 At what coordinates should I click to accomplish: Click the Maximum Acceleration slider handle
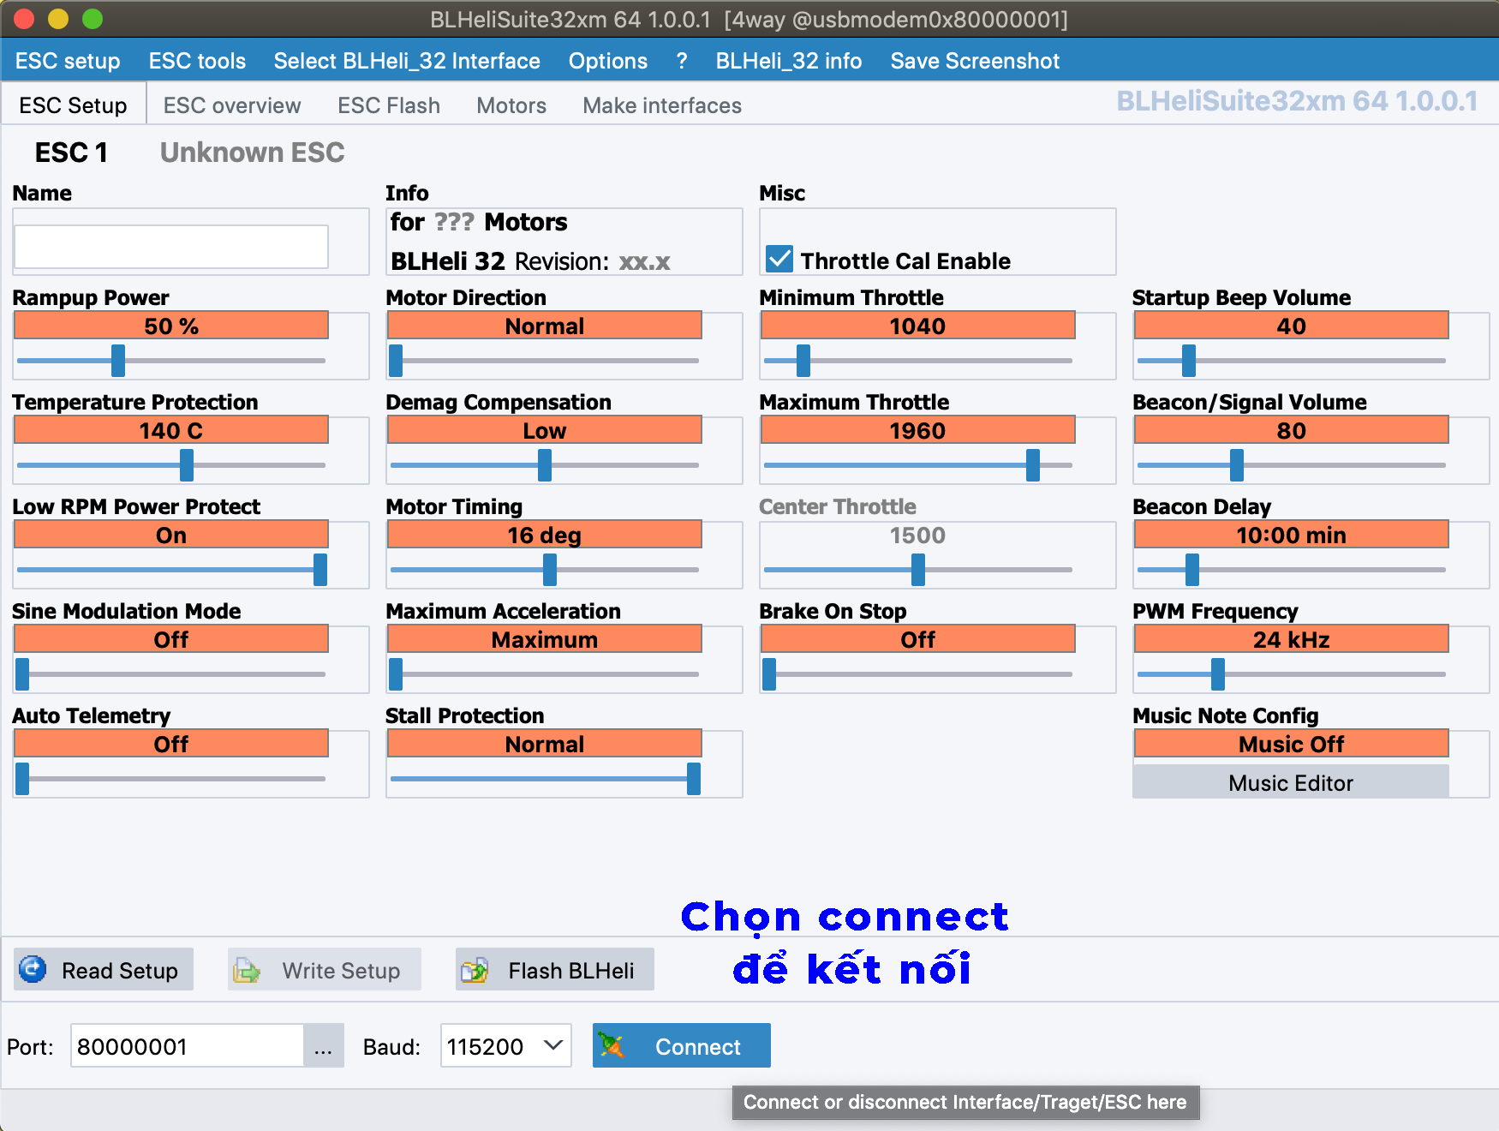coord(396,674)
